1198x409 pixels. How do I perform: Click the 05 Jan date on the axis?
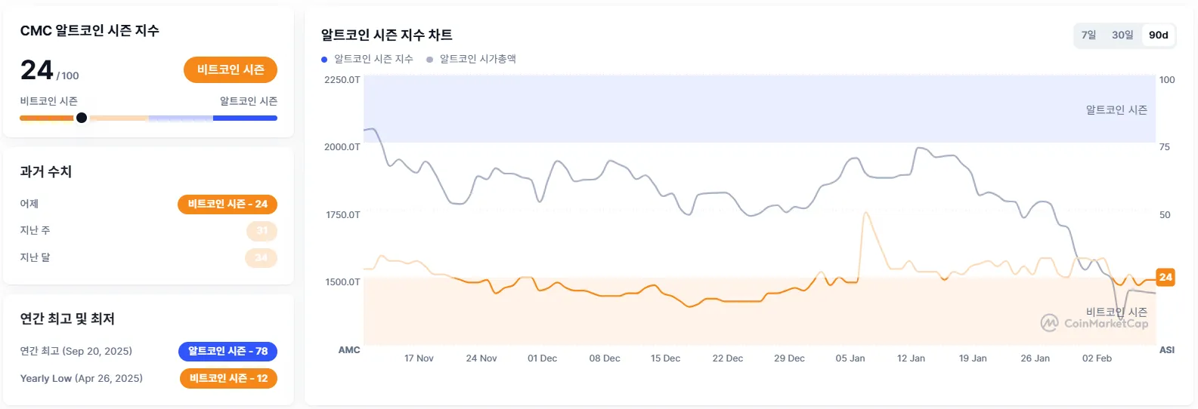[850, 358]
